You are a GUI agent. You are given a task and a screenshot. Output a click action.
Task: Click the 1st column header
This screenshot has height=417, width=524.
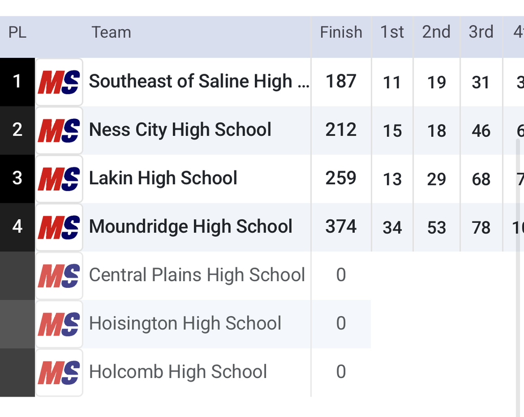tap(392, 32)
